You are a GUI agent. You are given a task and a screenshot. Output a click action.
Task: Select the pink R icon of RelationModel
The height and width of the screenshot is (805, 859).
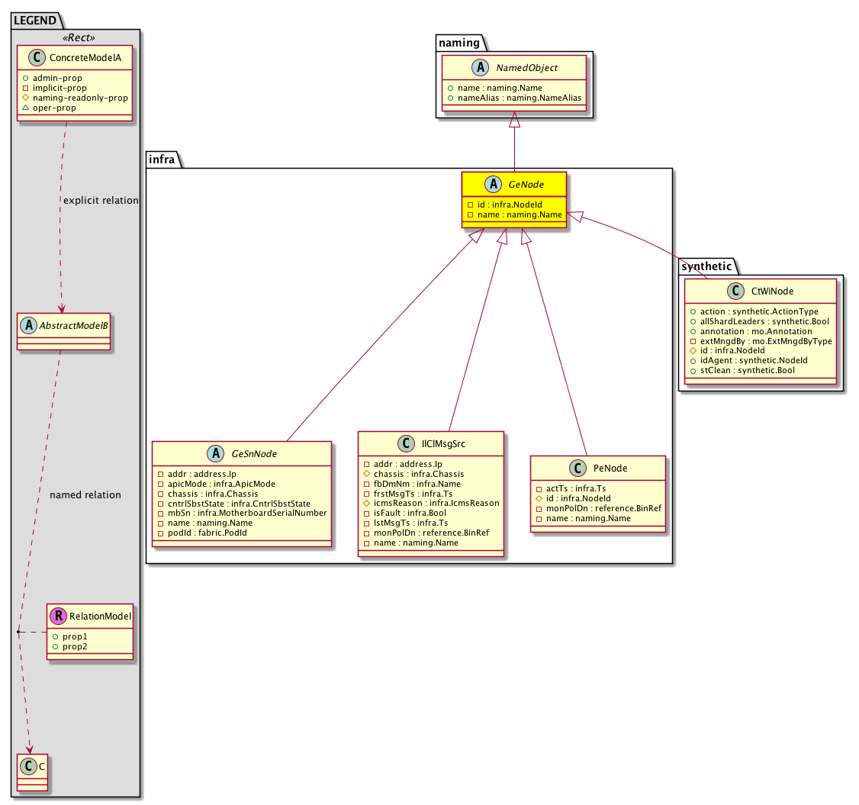click(59, 616)
